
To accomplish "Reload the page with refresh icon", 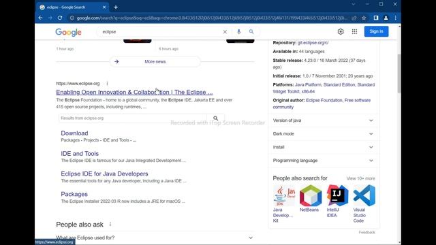I will (x=60, y=18).
